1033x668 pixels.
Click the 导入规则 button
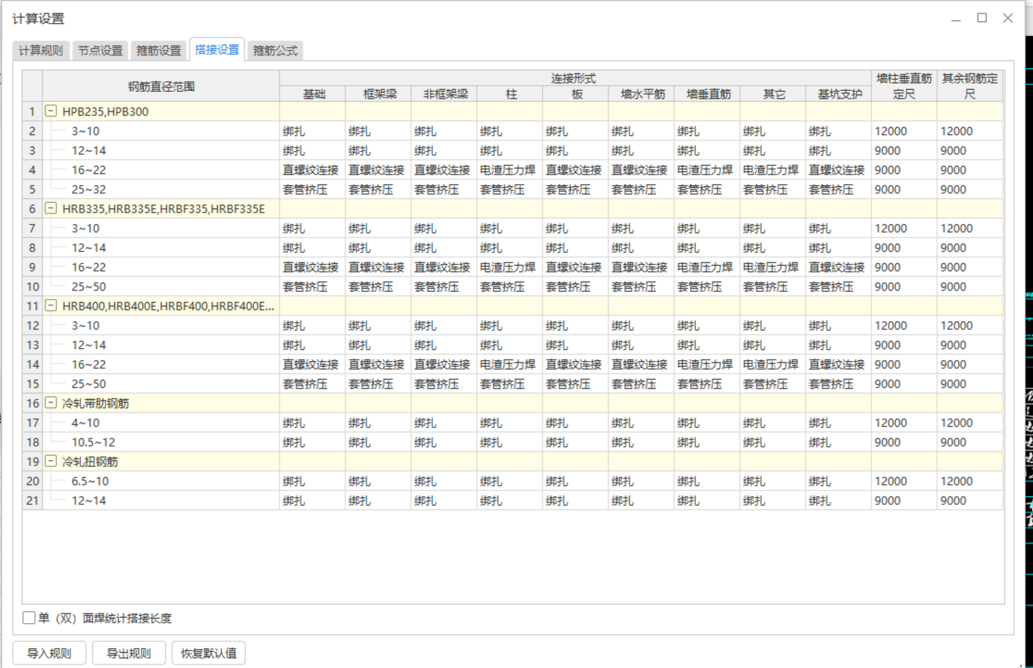pos(49,653)
